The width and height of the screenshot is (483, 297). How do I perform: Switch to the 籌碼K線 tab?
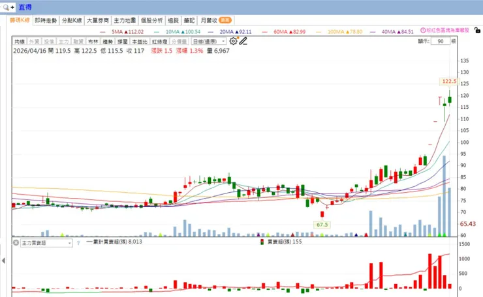point(20,20)
